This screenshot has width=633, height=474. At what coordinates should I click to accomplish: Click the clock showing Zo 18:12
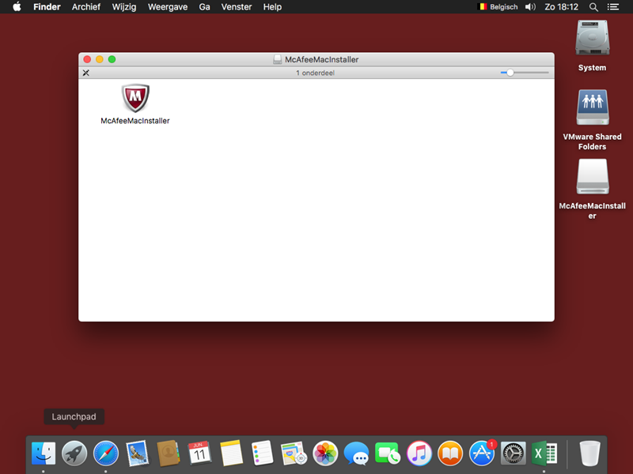click(x=561, y=7)
